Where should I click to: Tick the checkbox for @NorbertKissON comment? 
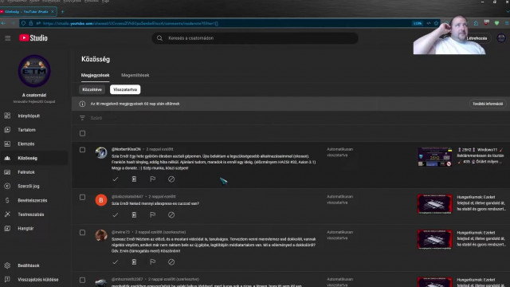click(x=82, y=150)
